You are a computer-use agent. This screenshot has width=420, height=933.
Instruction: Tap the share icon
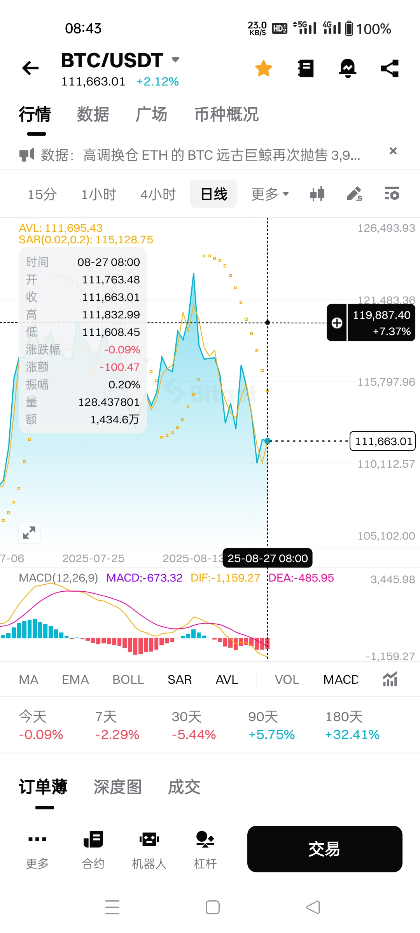point(390,68)
